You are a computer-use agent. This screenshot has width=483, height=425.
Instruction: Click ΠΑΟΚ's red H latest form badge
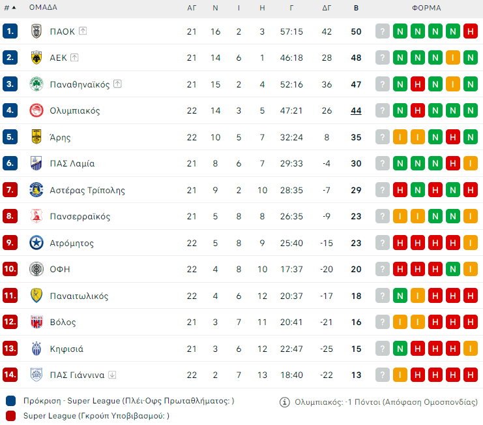click(471, 31)
